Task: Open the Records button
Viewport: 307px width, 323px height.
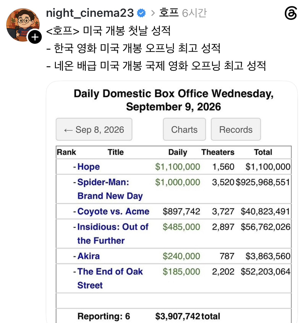Action: point(236,129)
